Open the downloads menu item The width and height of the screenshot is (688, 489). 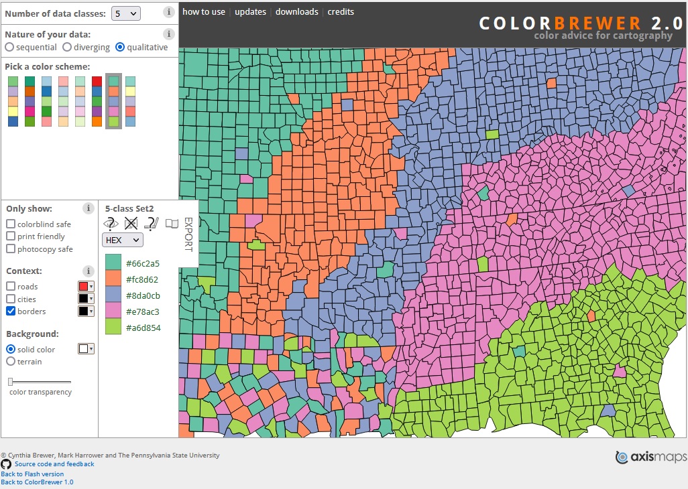click(x=296, y=11)
